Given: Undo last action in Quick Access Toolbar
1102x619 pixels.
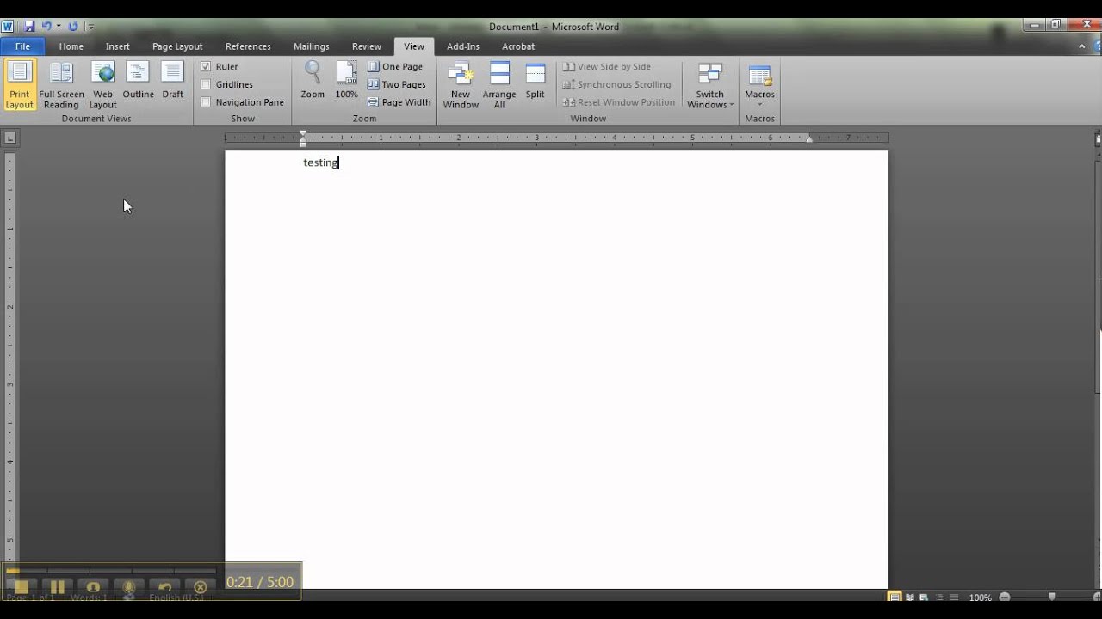Looking at the screenshot, I should click(46, 27).
